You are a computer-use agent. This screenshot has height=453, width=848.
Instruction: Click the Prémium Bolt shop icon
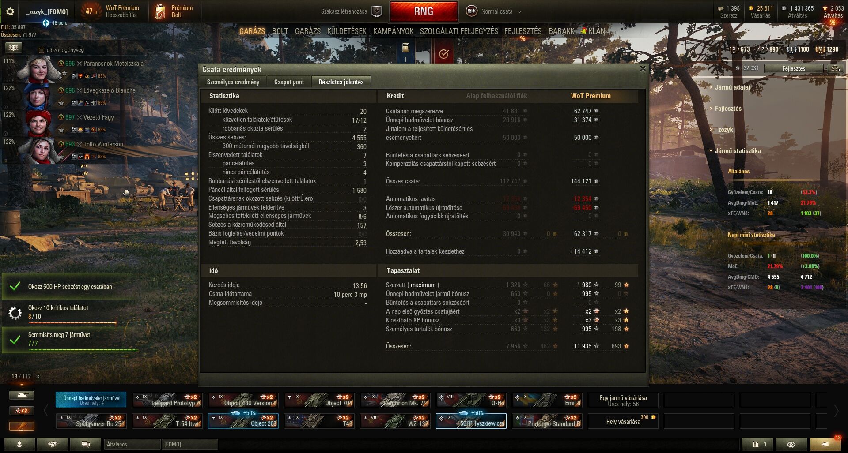[160, 12]
